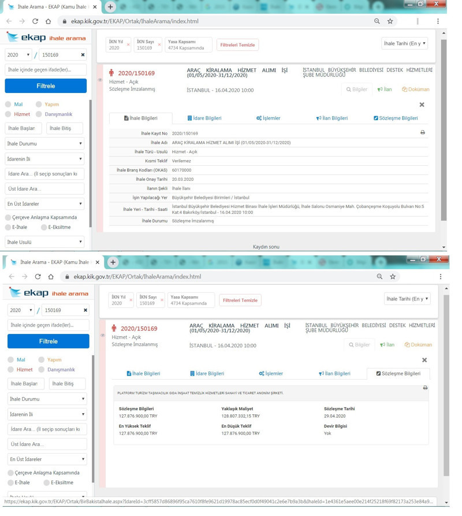
Task: Open Doküman link in top window
Action: (416, 89)
